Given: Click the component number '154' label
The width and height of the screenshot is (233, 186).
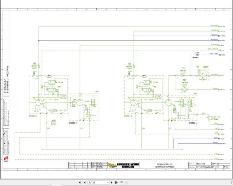Looking at the screenshot, I should click(x=198, y=67).
